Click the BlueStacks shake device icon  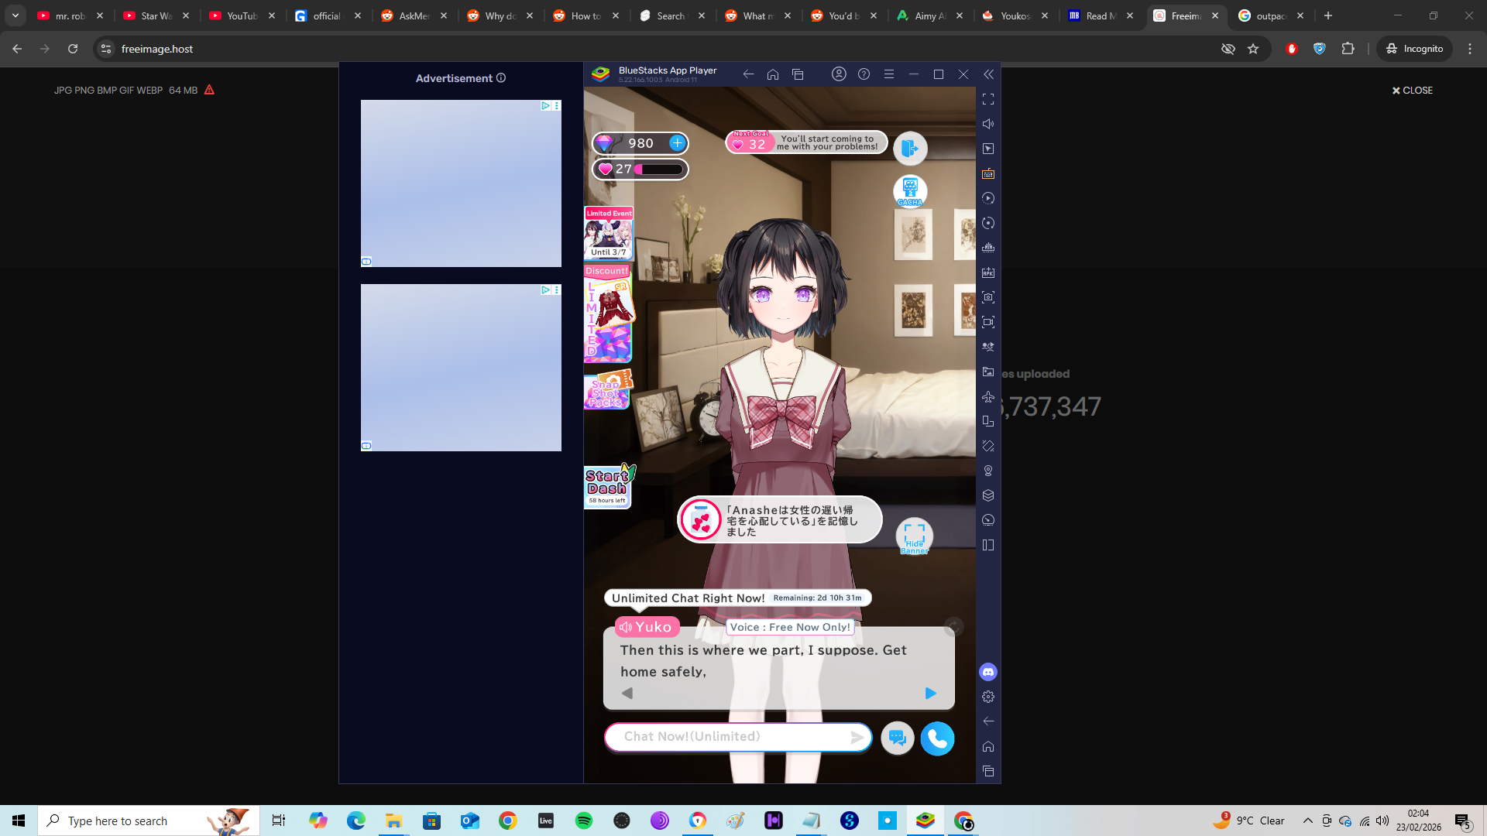(988, 446)
